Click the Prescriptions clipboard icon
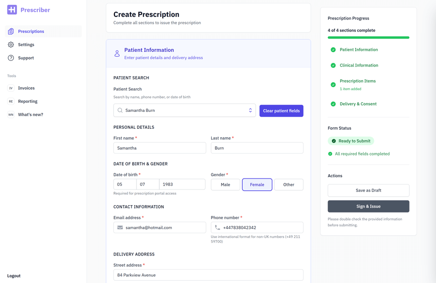The image size is (436, 283). point(11,31)
